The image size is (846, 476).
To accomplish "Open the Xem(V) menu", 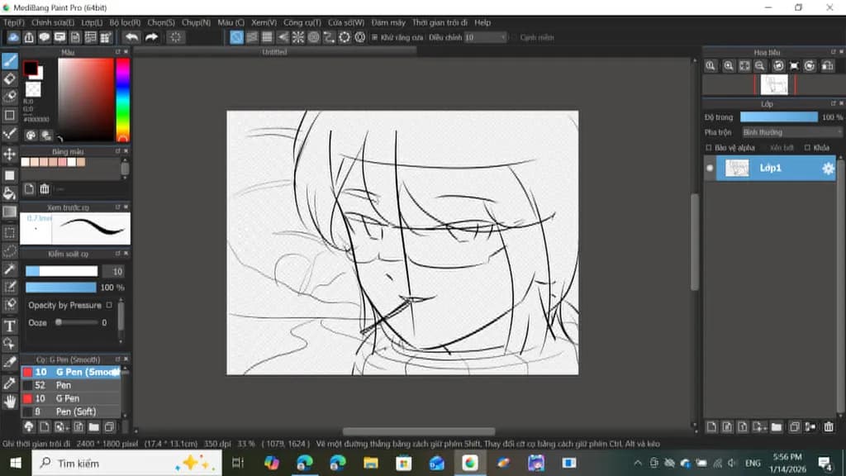I will point(264,22).
